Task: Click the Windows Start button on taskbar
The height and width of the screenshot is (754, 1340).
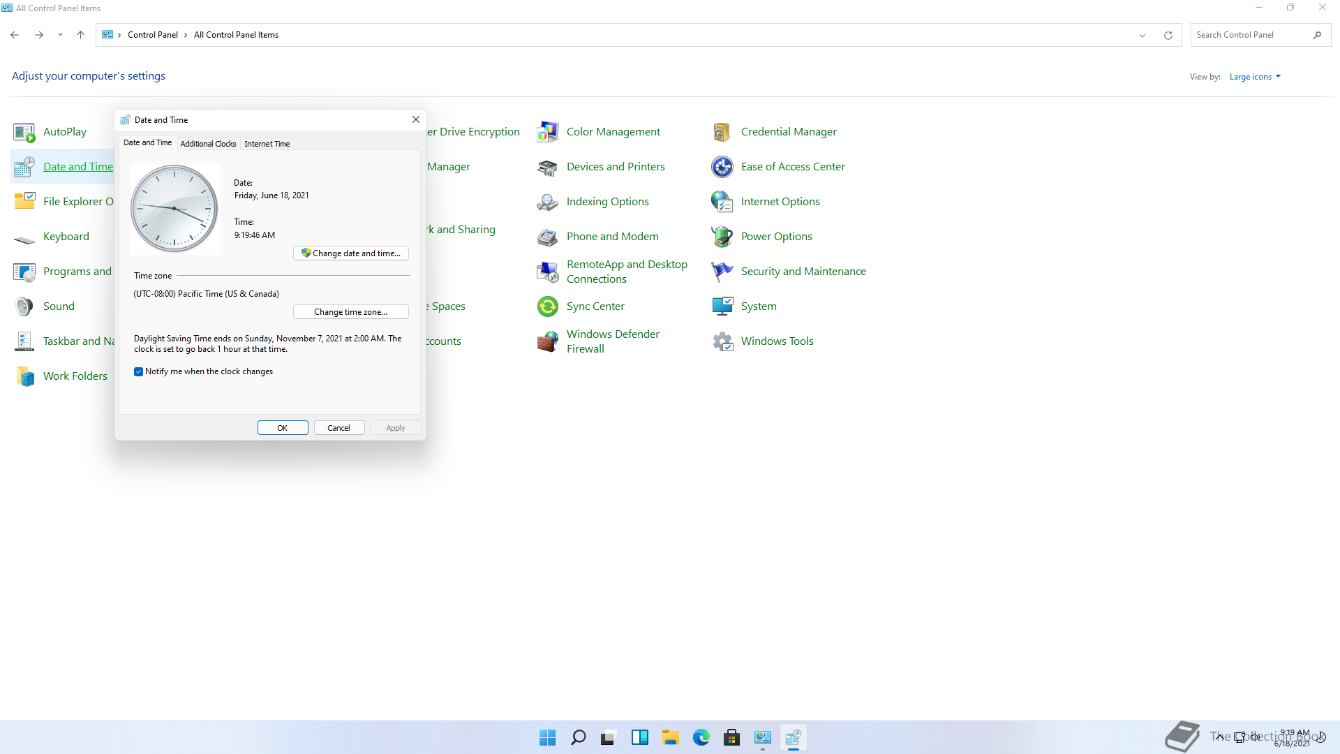Action: point(548,737)
